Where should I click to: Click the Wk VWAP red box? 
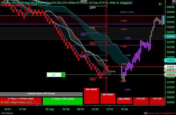108,98
